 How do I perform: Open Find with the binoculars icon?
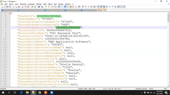pyautogui.click(x=39, y=7)
